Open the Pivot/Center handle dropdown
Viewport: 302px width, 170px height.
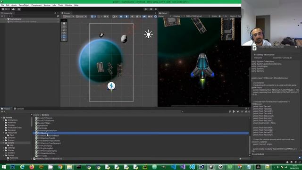click(x=69, y=17)
